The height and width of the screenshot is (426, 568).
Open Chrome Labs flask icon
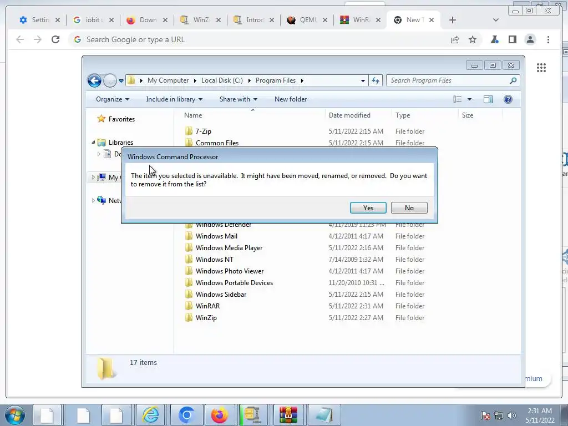(x=494, y=39)
